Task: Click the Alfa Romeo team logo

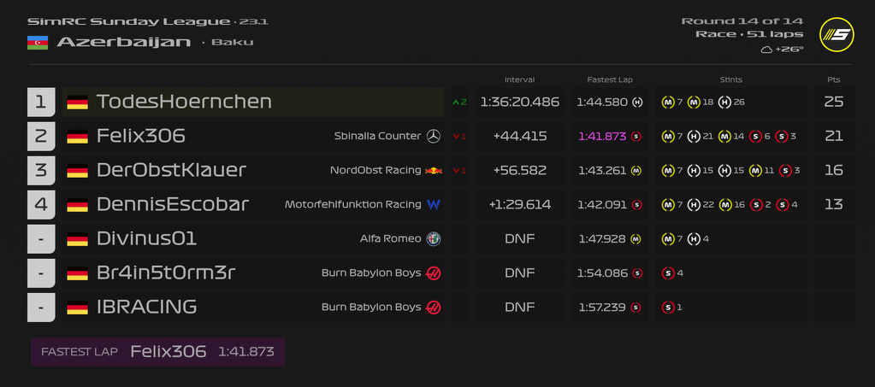Action: 434,238
